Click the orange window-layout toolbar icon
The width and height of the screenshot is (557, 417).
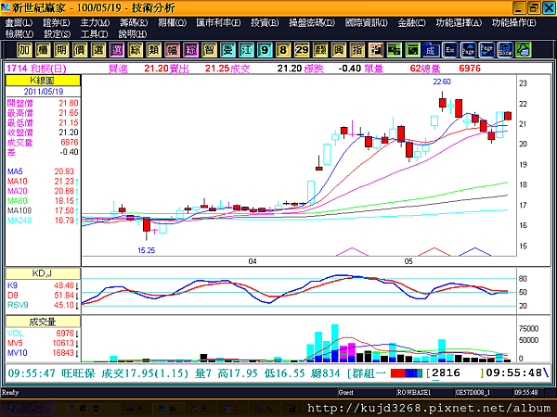pyautogui.click(x=375, y=50)
